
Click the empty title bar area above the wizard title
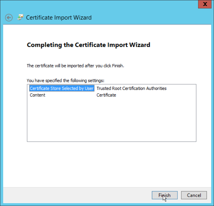pos(94,4)
